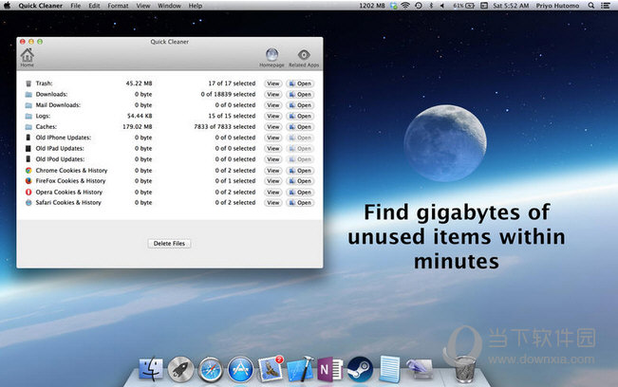Select the Mail Downloads folder icon
This screenshot has height=387, width=618.
28,105
